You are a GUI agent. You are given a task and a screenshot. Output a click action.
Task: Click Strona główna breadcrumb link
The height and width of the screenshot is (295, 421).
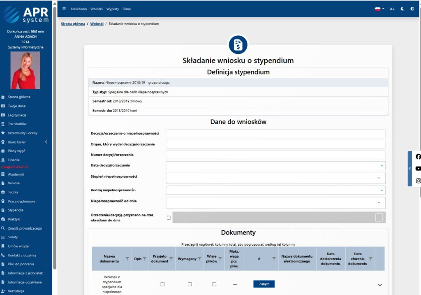tap(73, 24)
